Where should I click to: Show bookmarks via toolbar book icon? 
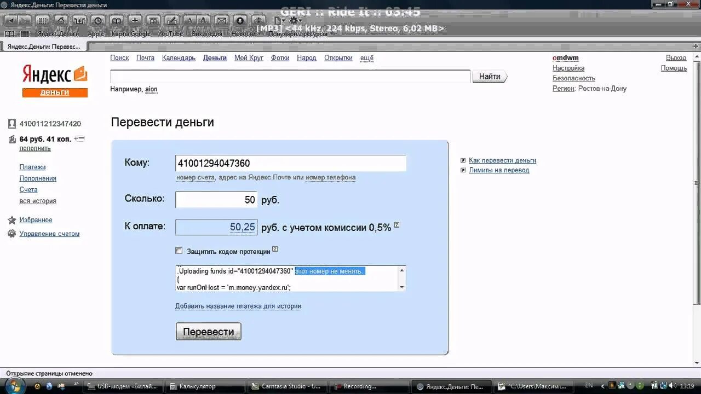pyautogui.click(x=117, y=20)
